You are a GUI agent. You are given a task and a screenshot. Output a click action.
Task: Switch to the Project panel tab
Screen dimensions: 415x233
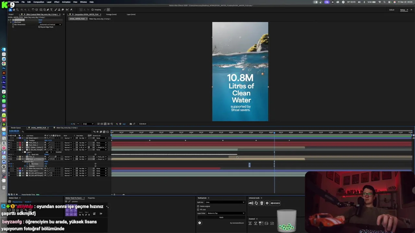(x=11, y=14)
